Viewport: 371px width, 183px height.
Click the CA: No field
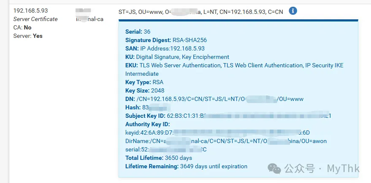(x=22, y=28)
